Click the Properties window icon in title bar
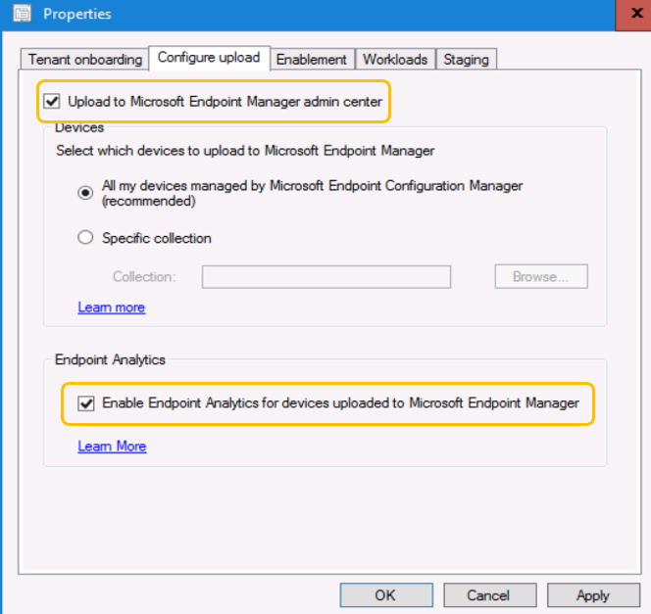Screen dimensions: 651x614 pyautogui.click(x=22, y=14)
